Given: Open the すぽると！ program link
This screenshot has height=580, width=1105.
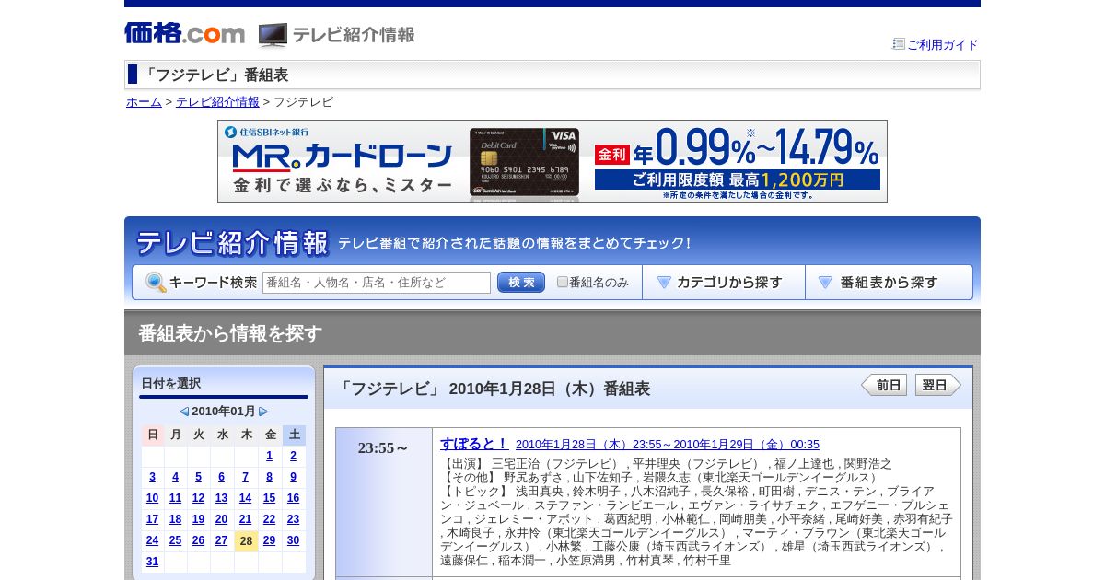Looking at the screenshot, I should (x=473, y=443).
